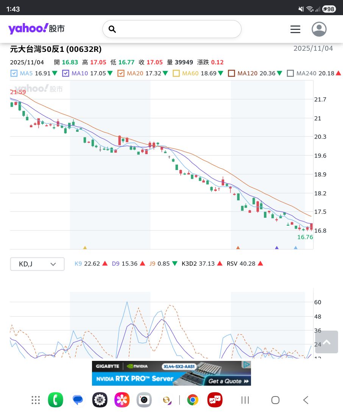Image resolution: width=343 pixels, height=412 pixels.
Task: Open the Camera app in dock
Action: (x=144, y=400)
